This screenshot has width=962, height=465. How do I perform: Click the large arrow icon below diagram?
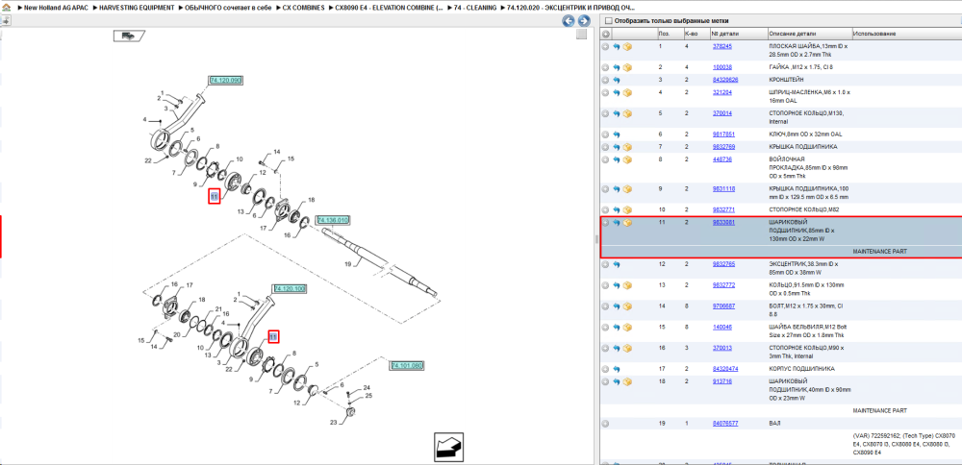click(x=449, y=447)
